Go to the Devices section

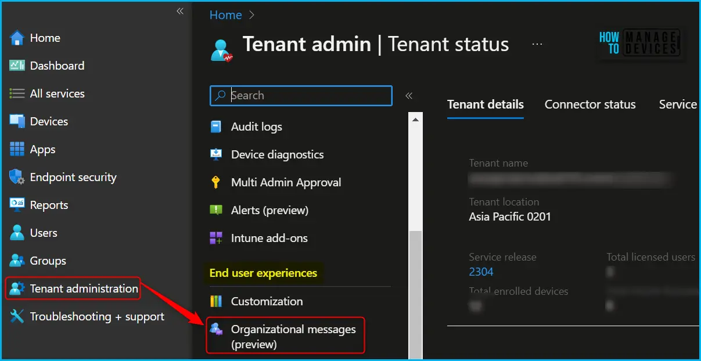click(x=49, y=121)
